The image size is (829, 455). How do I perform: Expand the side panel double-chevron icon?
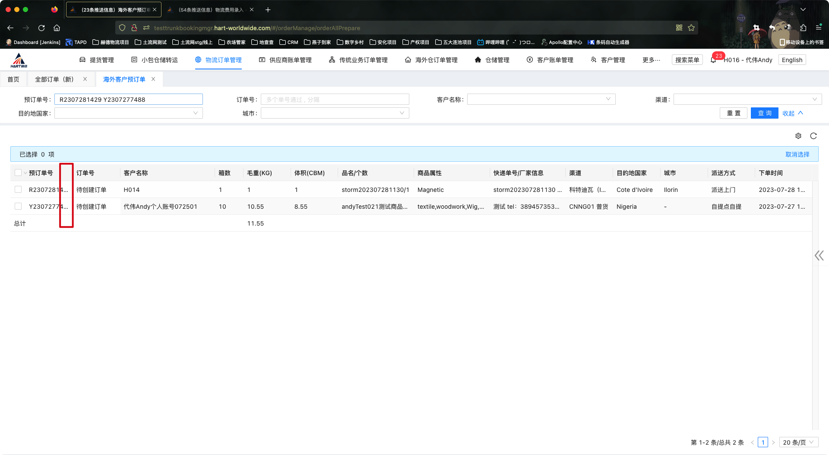click(x=819, y=256)
